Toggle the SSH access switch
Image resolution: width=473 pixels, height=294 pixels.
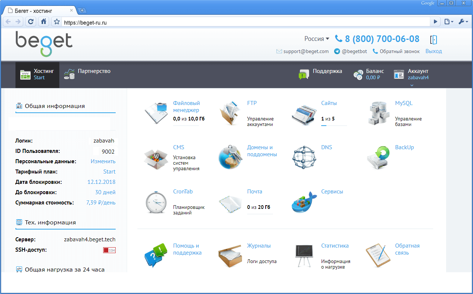[109, 251]
